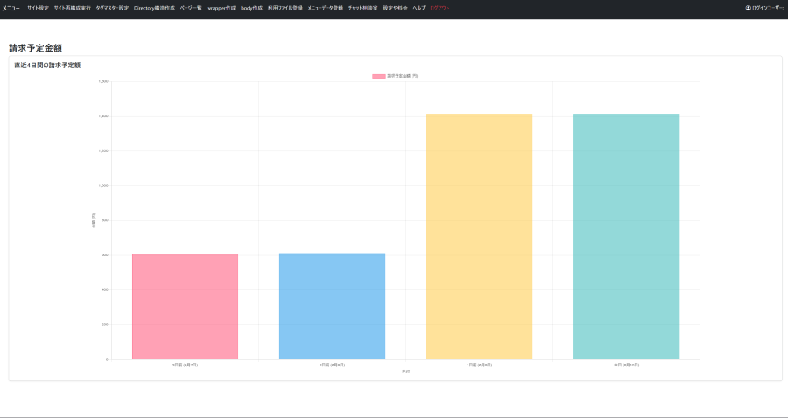The height and width of the screenshot is (418, 788).
Task: Click body作成 in the top menu
Action: (x=251, y=8)
